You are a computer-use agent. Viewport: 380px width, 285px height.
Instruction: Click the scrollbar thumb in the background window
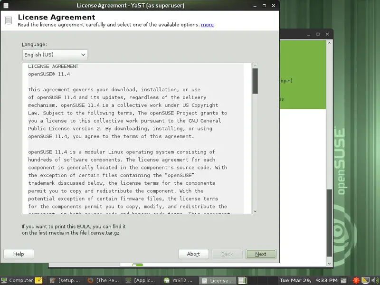[x=329, y=223]
